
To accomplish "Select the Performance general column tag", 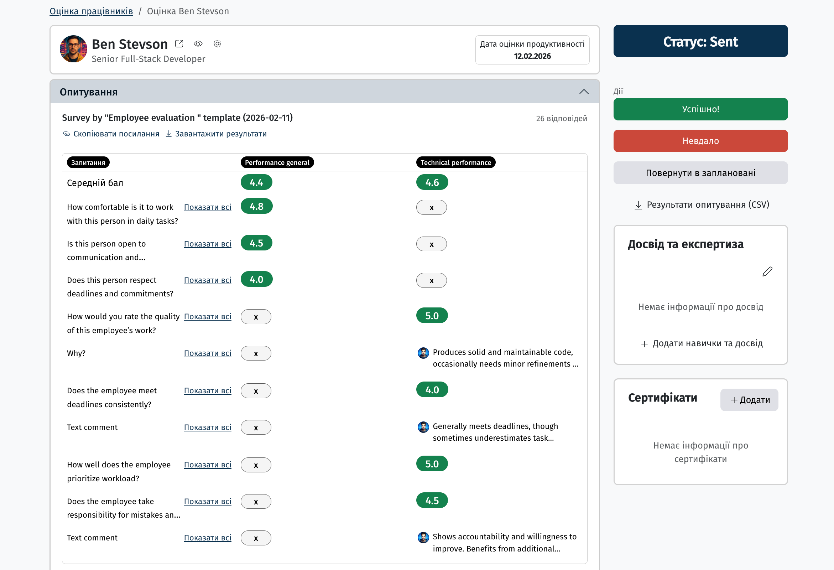I will [277, 162].
